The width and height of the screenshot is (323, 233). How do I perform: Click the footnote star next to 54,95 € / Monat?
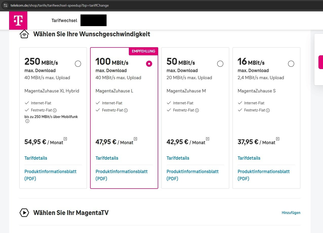click(65, 139)
